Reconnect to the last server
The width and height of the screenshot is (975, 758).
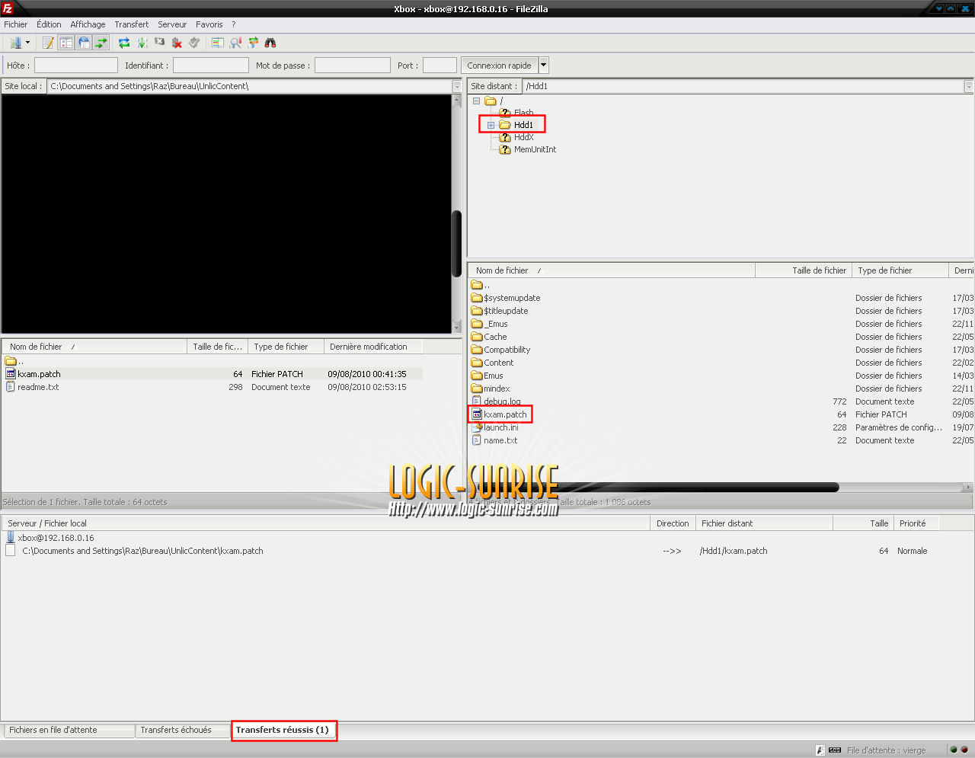coord(194,43)
